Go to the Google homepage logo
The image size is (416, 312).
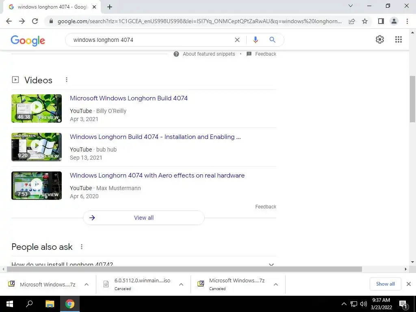click(x=28, y=41)
